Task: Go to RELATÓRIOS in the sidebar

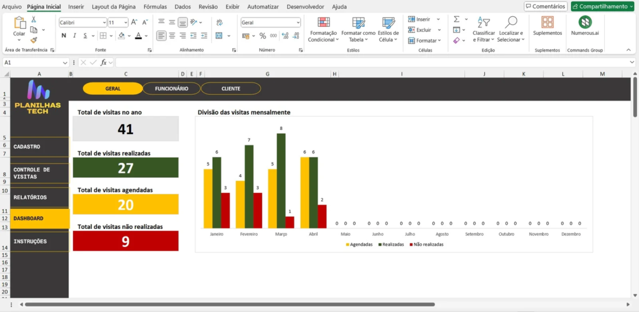Action: 31,197
